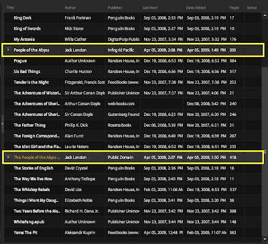268x244 pixels.
Task: Select The Father Thing by Philip K. Dick
Action: tap(133, 125)
